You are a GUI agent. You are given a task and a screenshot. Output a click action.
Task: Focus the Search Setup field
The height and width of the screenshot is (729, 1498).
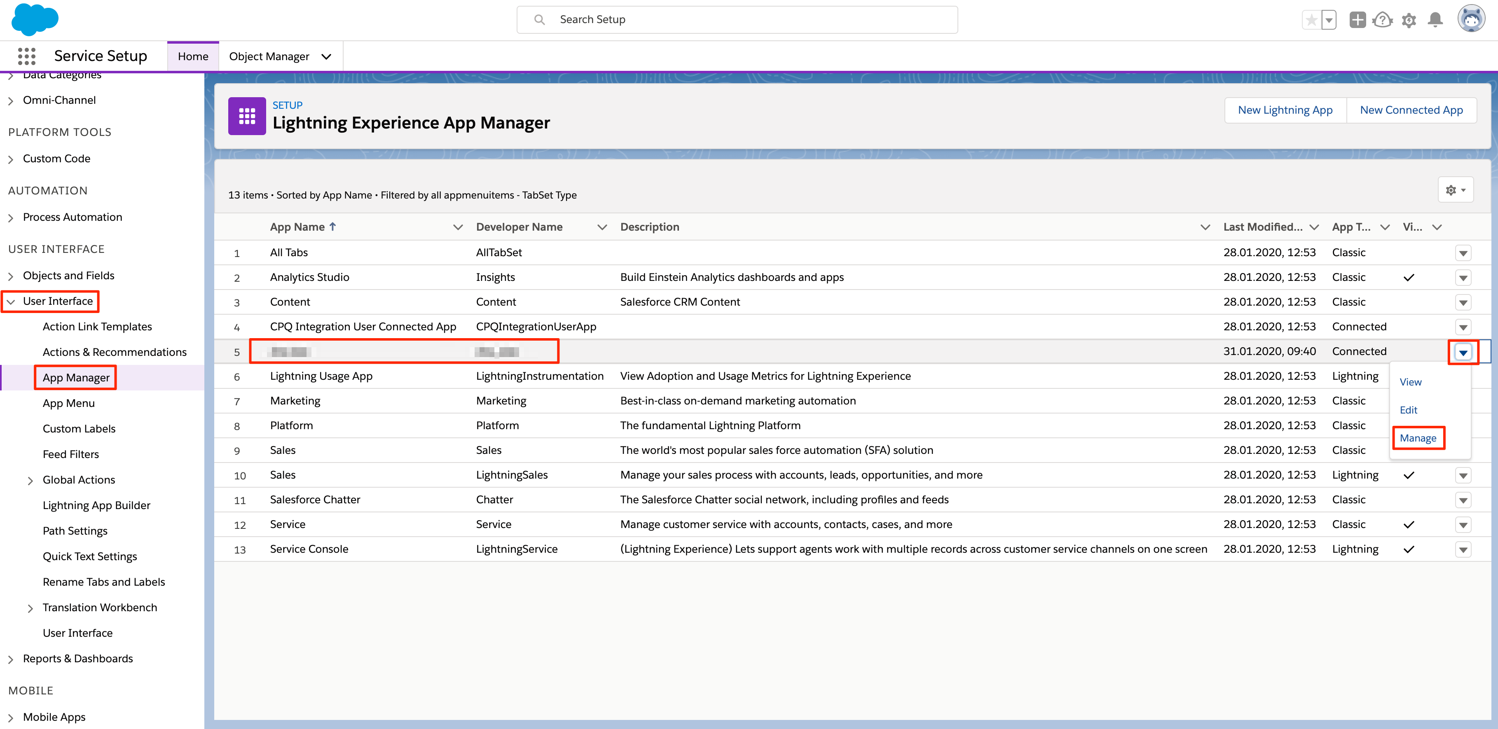[x=737, y=20]
